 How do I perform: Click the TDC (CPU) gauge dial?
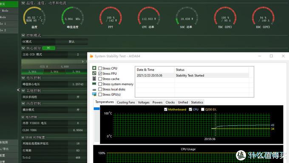tap(225, 16)
